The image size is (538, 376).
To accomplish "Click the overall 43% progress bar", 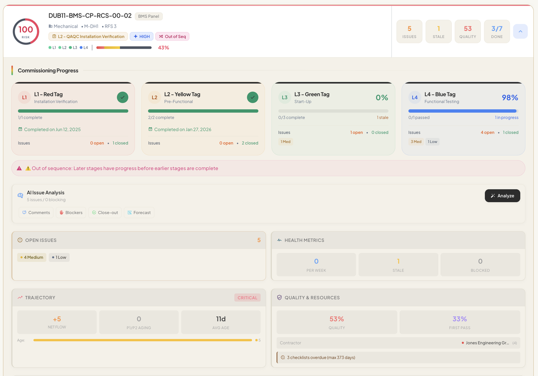I will [x=124, y=47].
